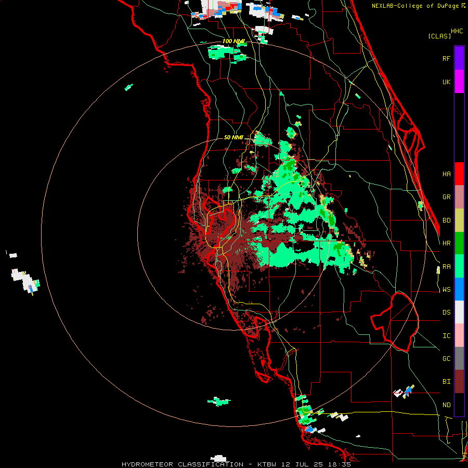The height and width of the screenshot is (468, 468).
Task: Click the RF purple legend swatch
Action: tap(459, 58)
